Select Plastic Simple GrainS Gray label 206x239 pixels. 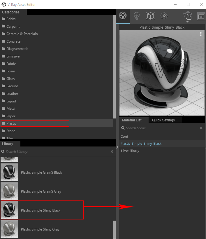click(x=41, y=191)
